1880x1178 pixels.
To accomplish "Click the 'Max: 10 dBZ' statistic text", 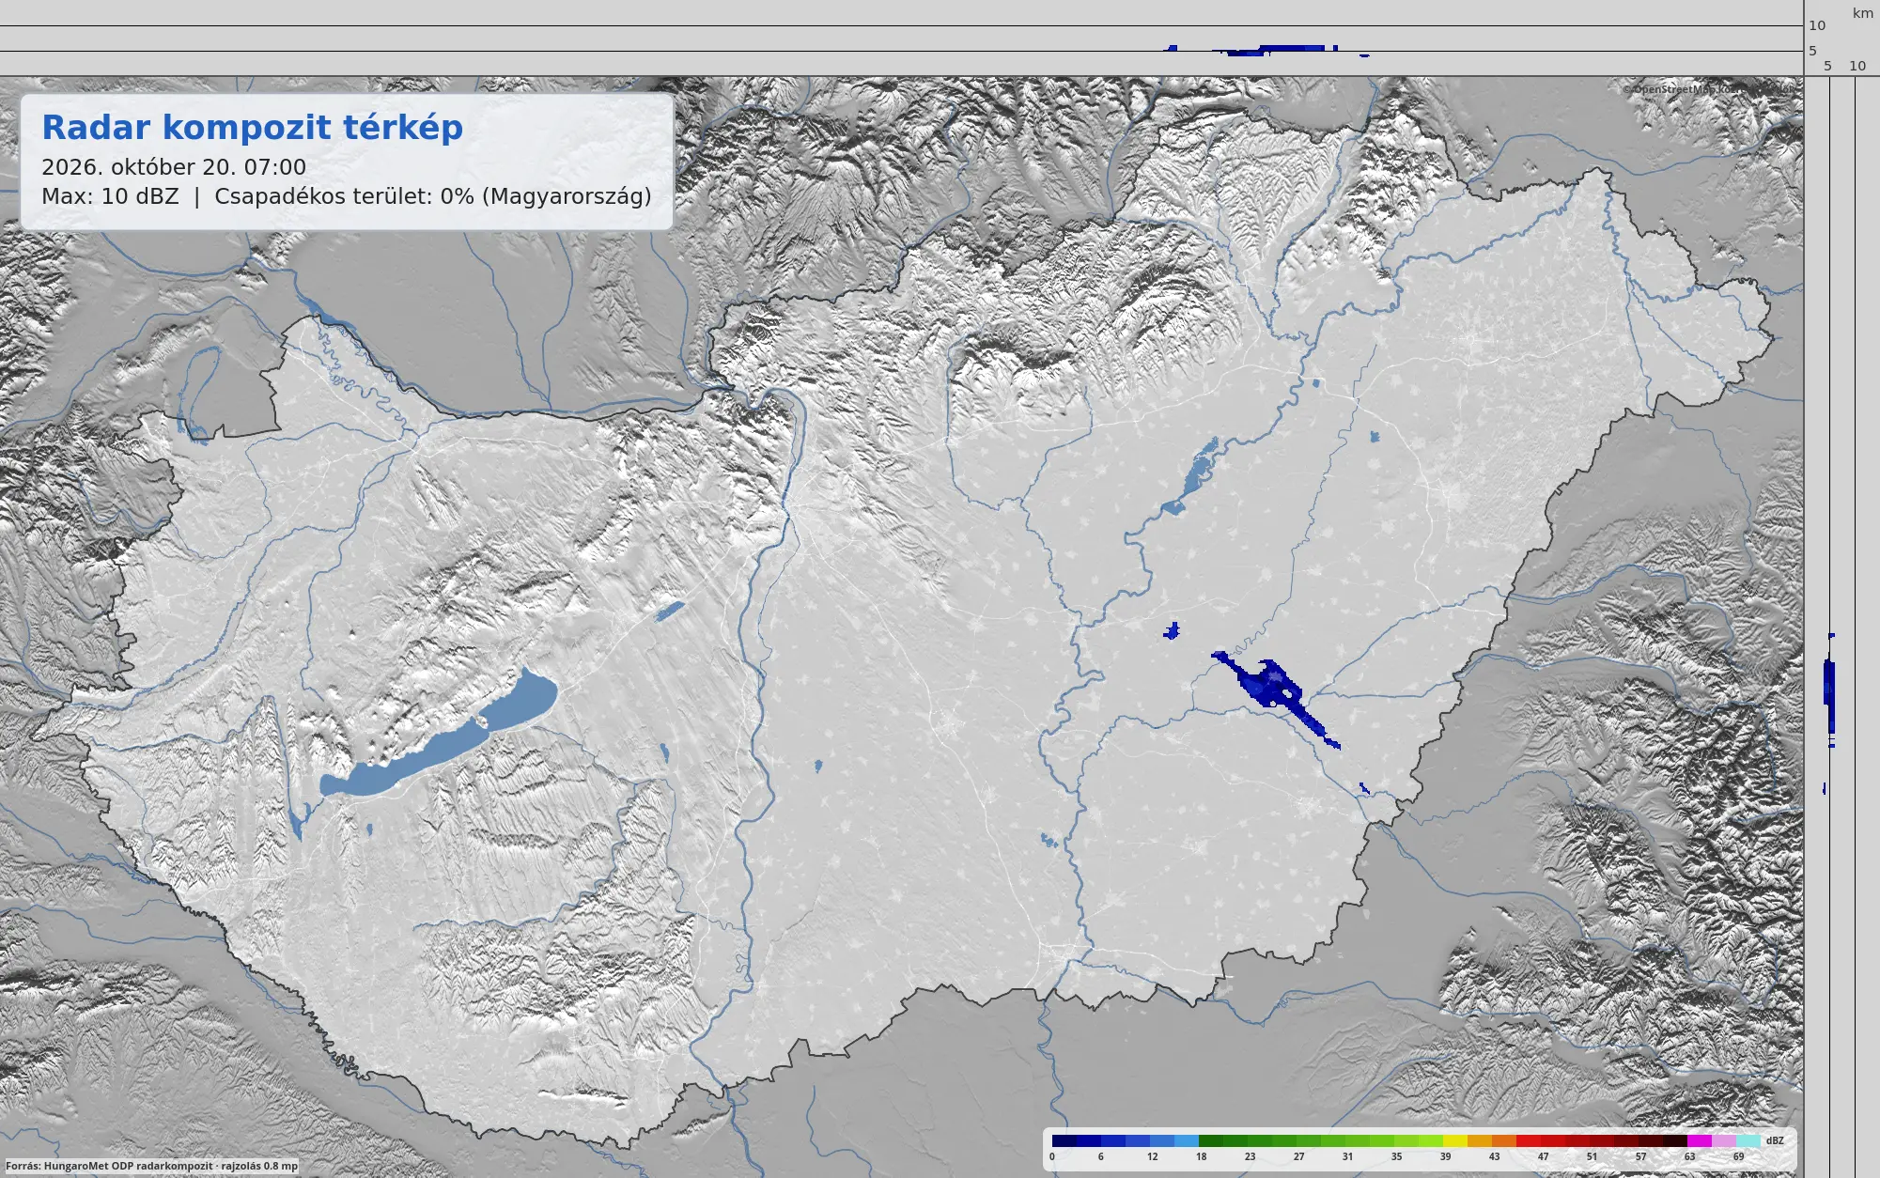I will [110, 196].
